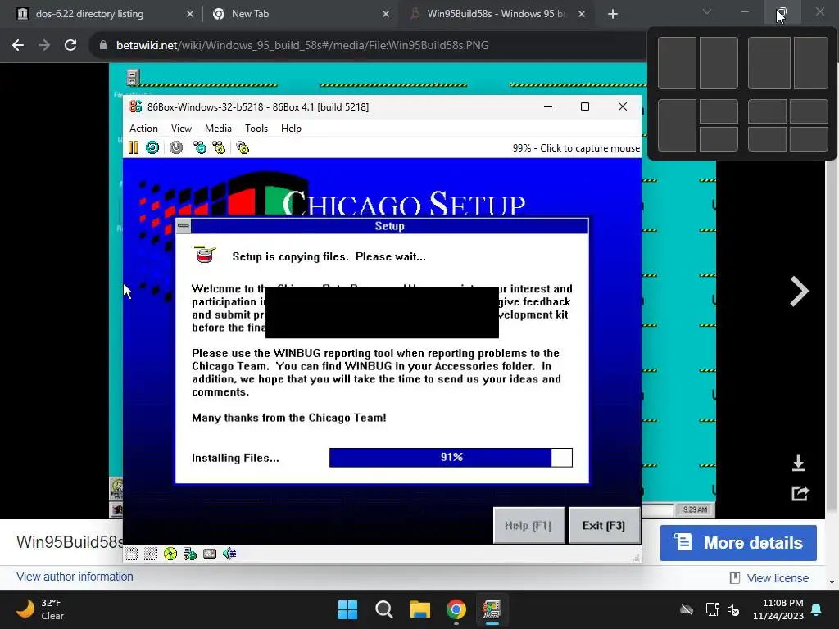Open Windows Start menu
The image size is (839, 629).
tap(347, 609)
